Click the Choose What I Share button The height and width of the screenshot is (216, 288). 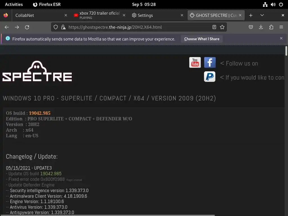pyautogui.click(x=202, y=39)
